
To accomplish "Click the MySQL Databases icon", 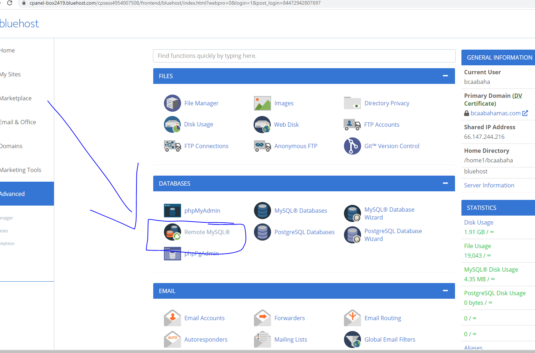I will 262,211.
